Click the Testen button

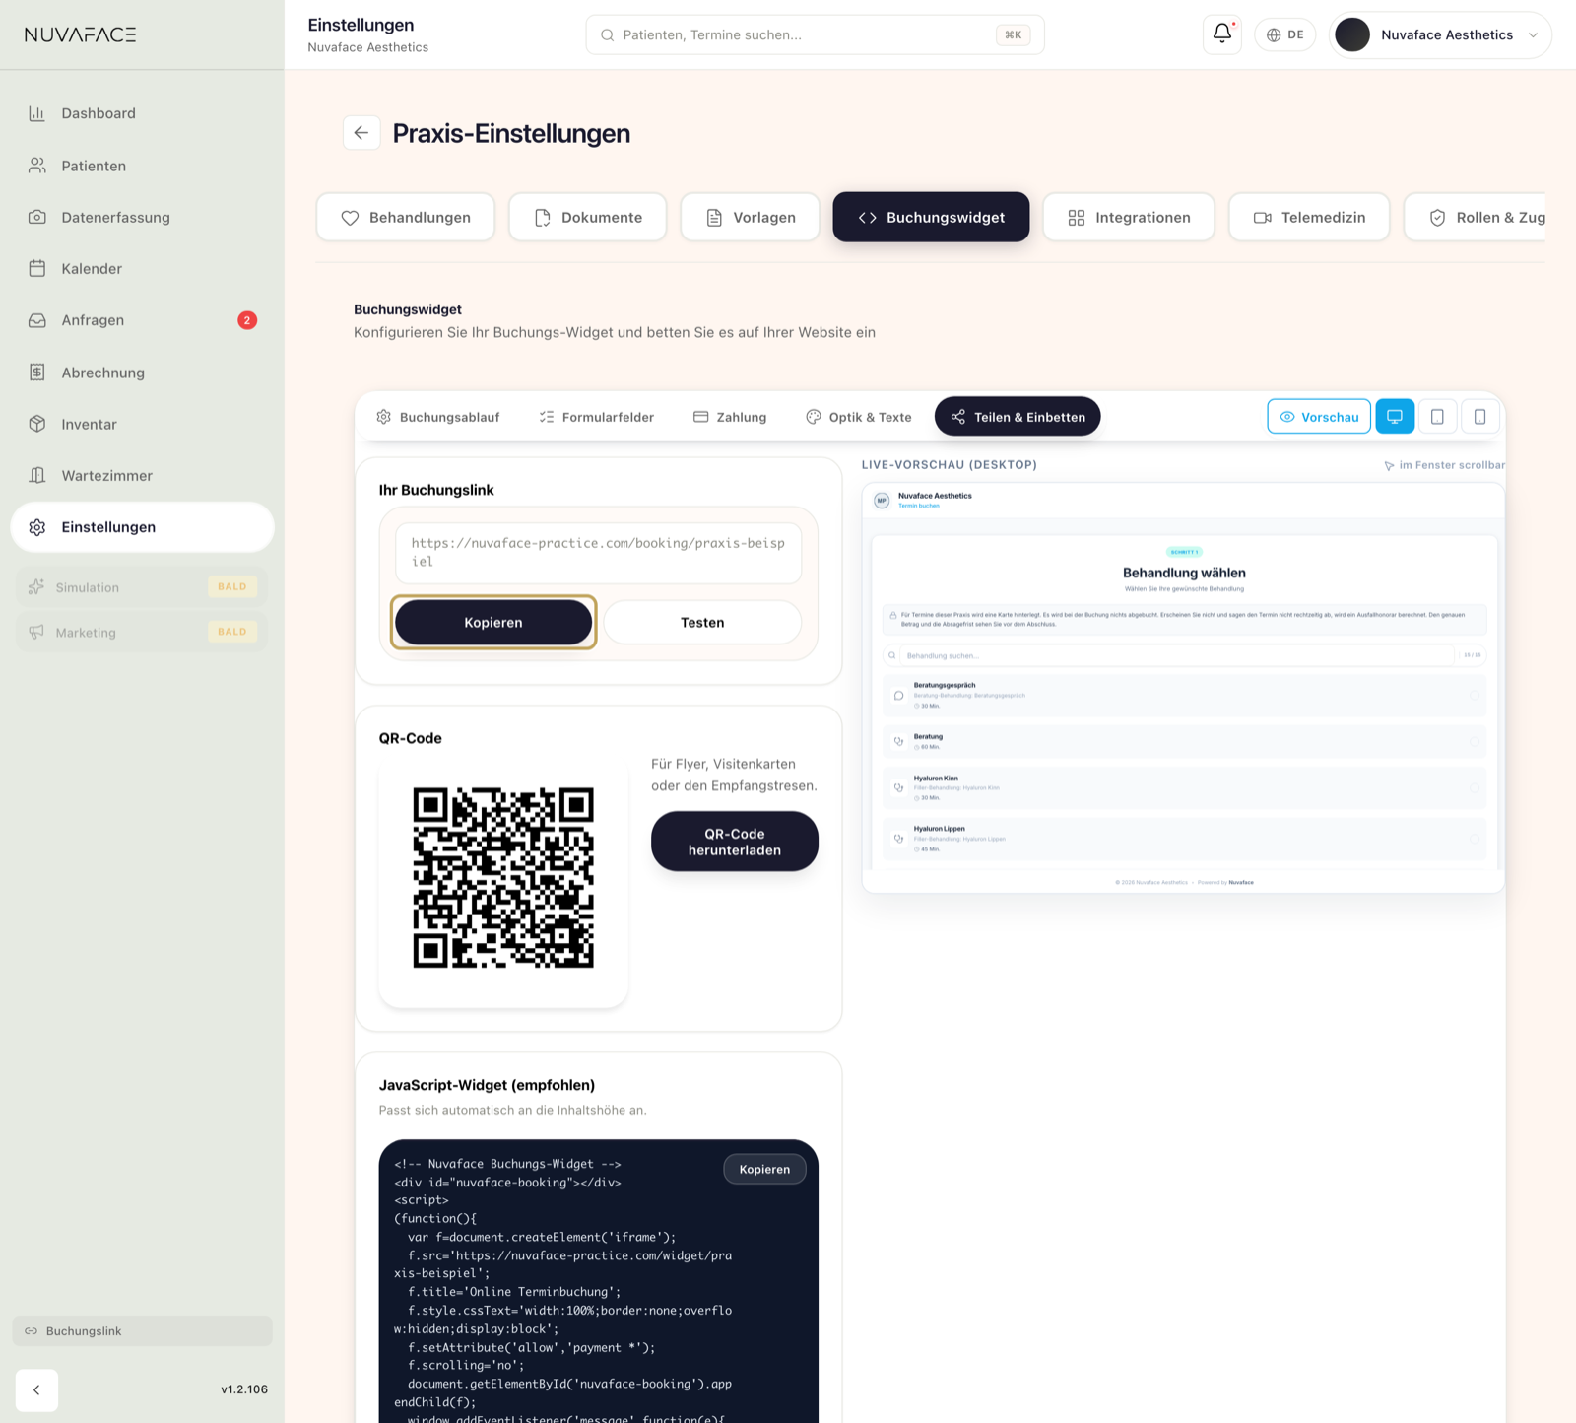click(702, 622)
